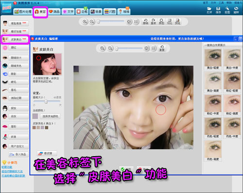Select the 消除红眼 tool button
The image size is (243, 193).
pos(18,98)
